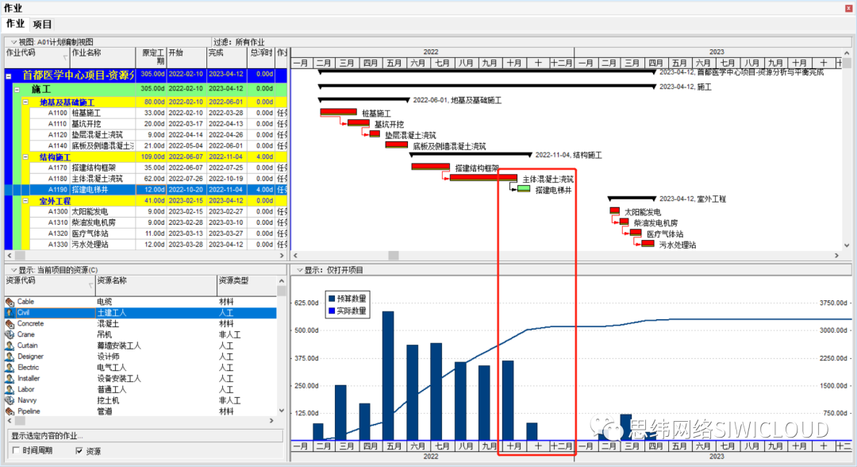Toggle the 资源 checkbox
Screen dimensions: 857x467
(x=79, y=450)
